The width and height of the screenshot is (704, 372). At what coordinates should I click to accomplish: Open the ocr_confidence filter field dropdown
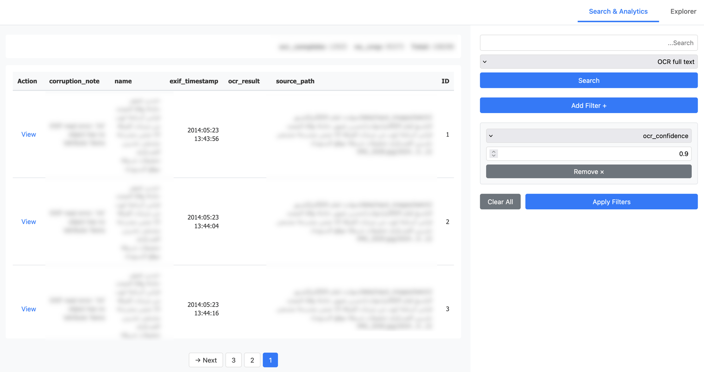pyautogui.click(x=589, y=136)
